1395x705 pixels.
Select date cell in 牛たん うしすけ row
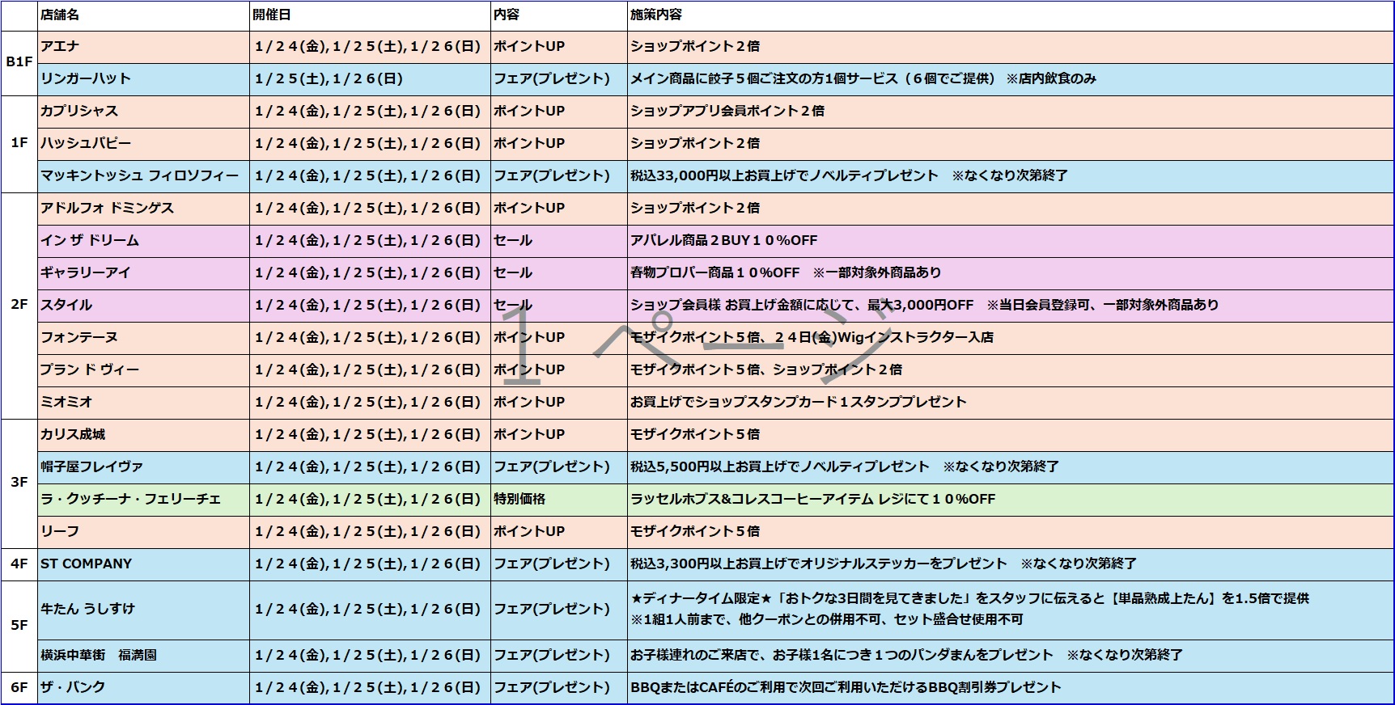click(370, 610)
